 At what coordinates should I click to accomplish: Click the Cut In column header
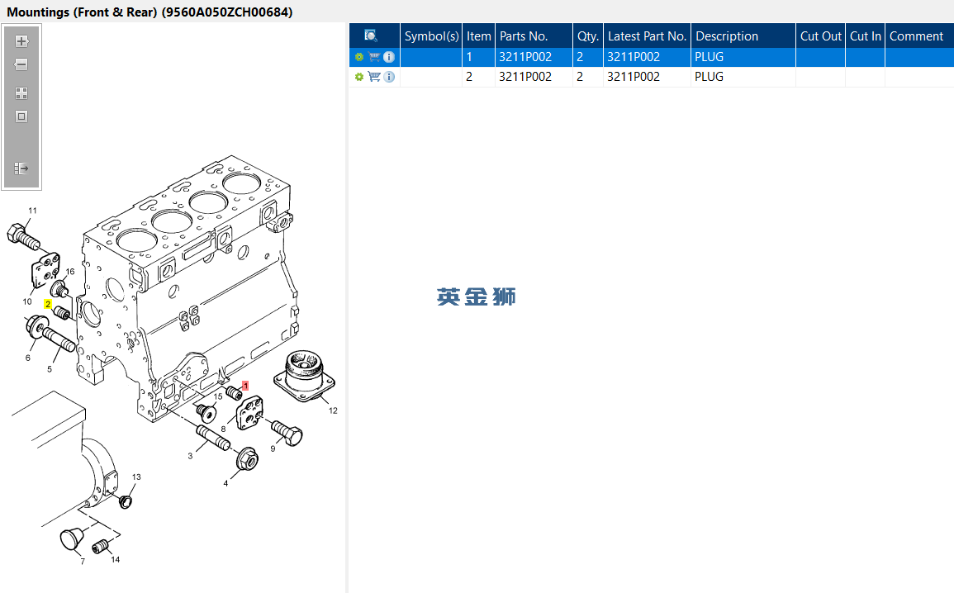coord(865,36)
